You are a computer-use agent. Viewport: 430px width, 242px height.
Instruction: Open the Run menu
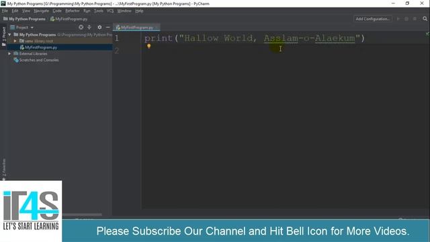pyautogui.click(x=87, y=11)
